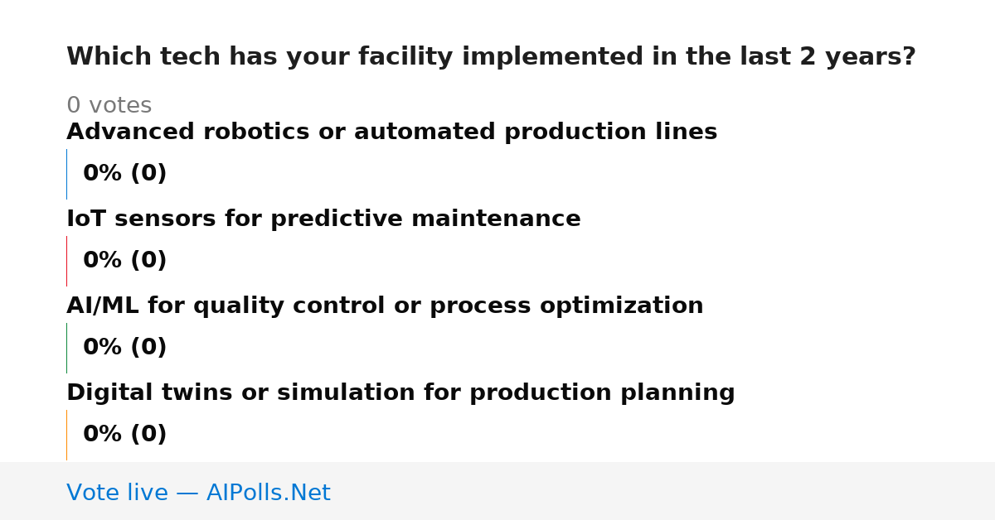
Task: Click the phrase predictive maintenance in second option
Action: coord(425,219)
